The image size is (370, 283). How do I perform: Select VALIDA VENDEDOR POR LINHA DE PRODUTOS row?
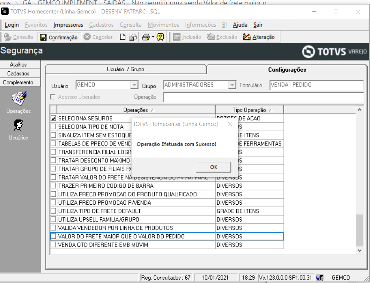coord(167,228)
